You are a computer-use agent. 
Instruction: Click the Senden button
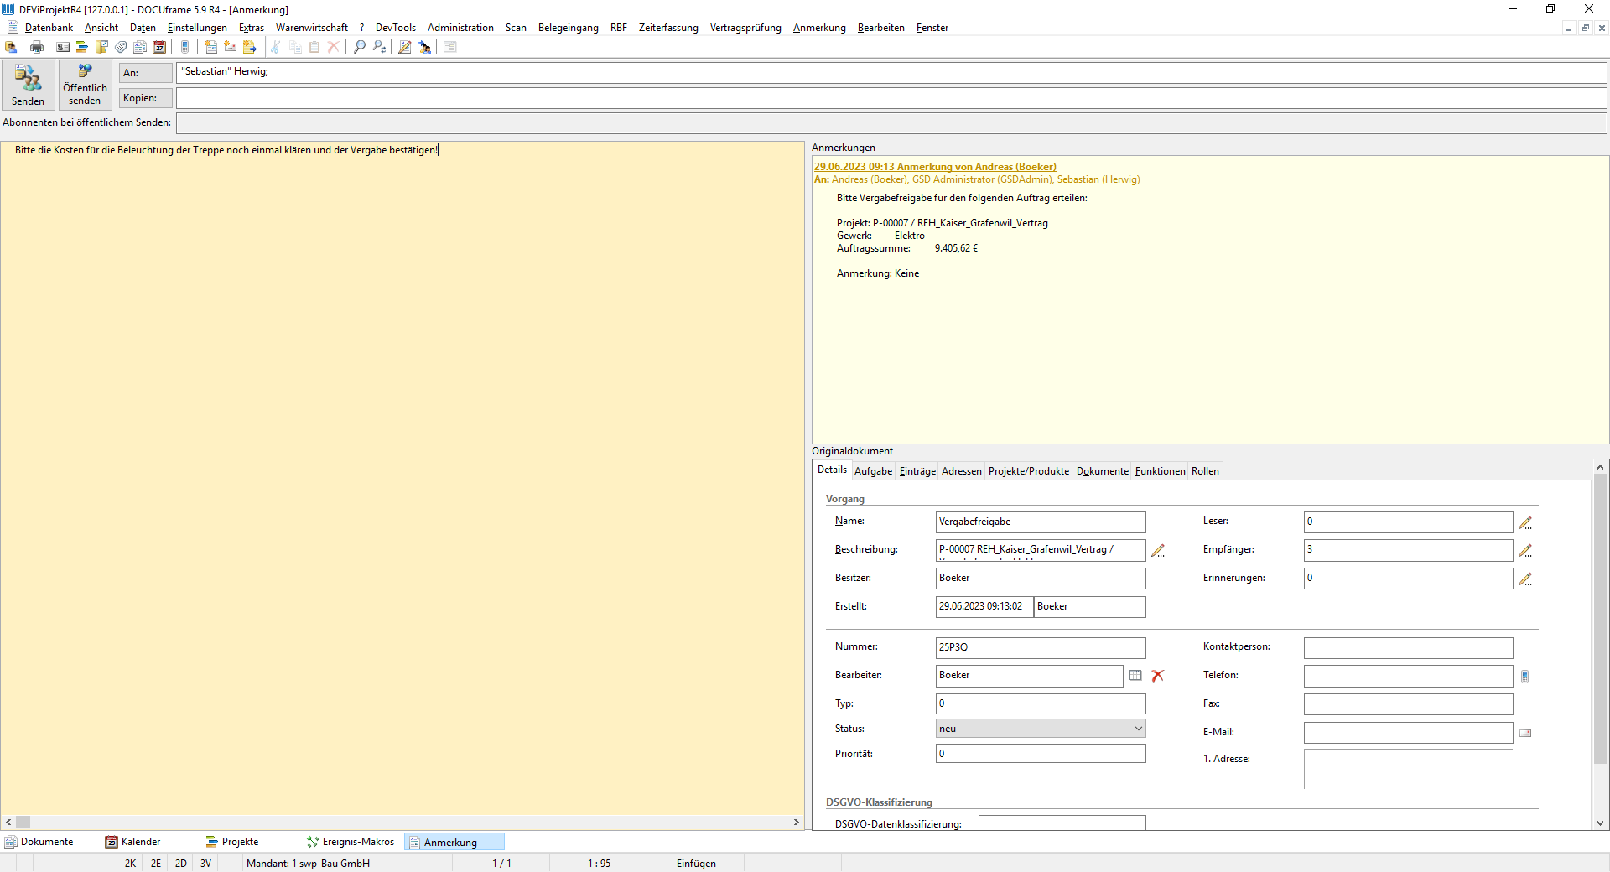[29, 85]
